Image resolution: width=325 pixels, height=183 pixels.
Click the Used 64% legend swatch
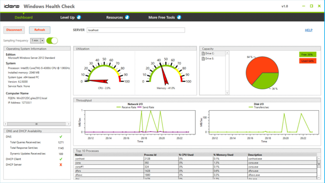(x=308, y=61)
